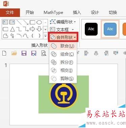Switch to the 开始 tab
Screen dimensions: 126x128
[30, 13]
